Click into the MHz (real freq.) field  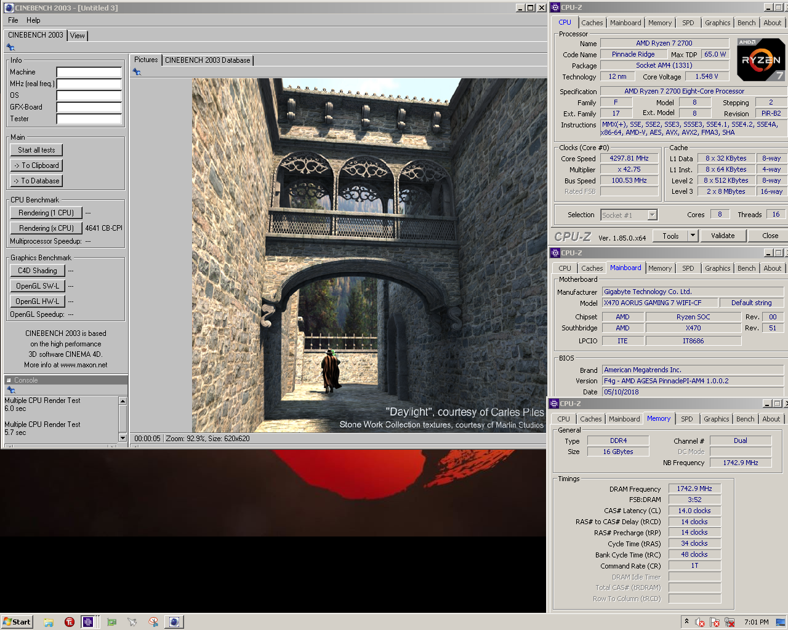[x=89, y=84]
